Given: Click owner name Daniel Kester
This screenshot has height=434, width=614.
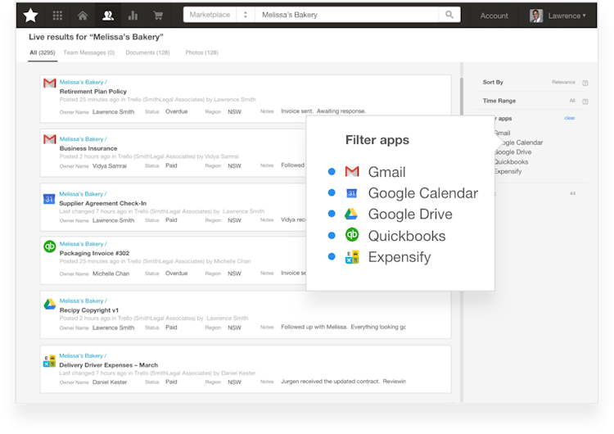Looking at the screenshot, I should point(110,382).
